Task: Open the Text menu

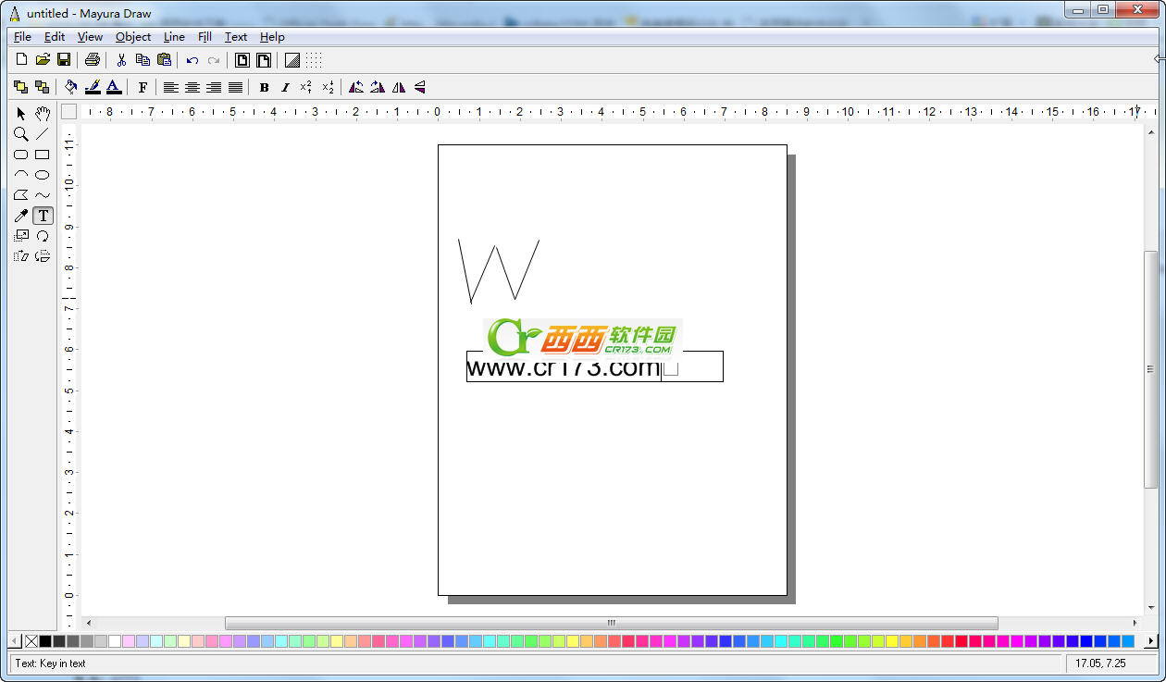Action: (236, 37)
